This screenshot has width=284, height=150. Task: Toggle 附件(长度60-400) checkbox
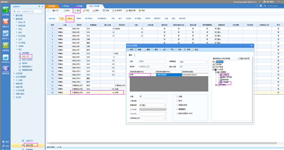[x=177, y=114]
